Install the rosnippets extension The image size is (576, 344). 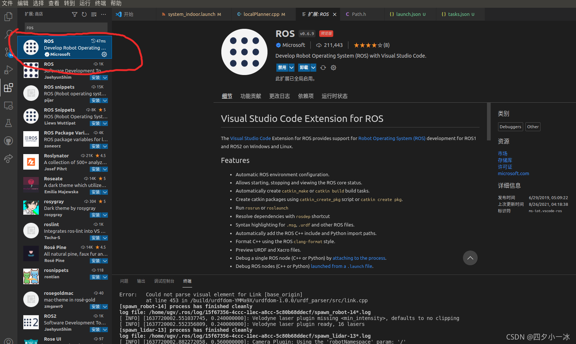pyautogui.click(x=96, y=277)
